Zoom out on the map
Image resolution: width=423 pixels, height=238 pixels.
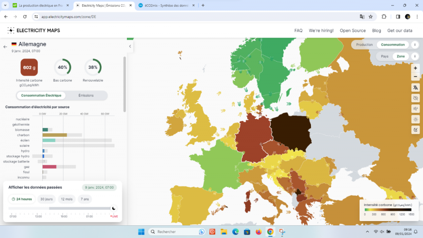[x=415, y=77]
